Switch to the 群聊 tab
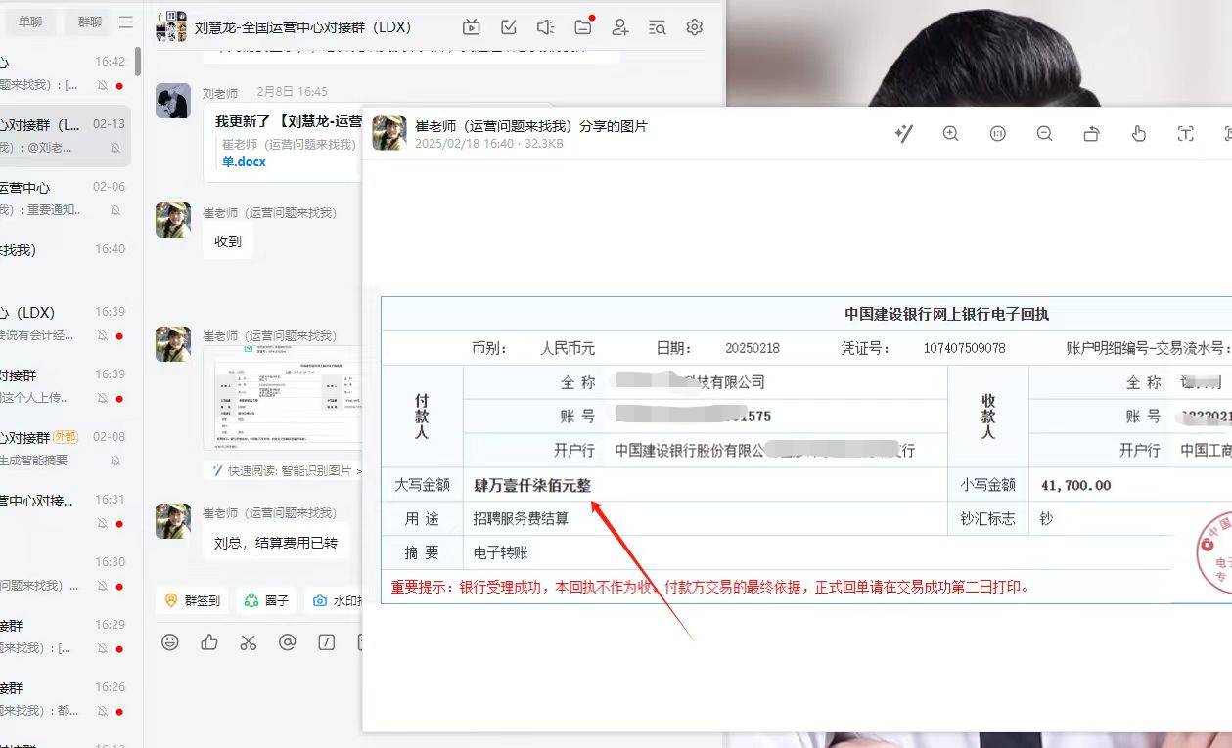This screenshot has width=1232, height=748. tap(88, 22)
